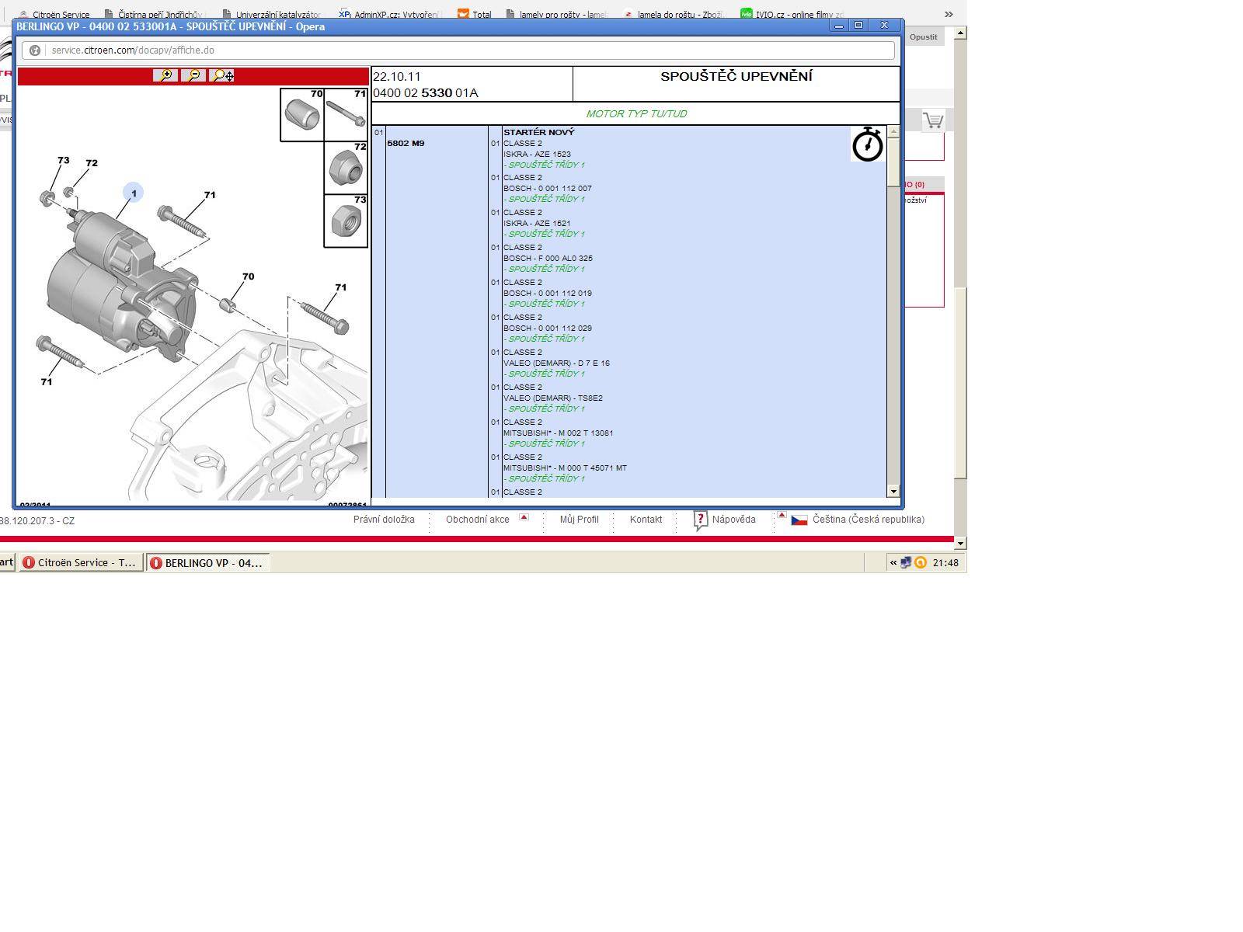Click the stopwatch labour time icon
1243x932 pixels.
pos(867,144)
